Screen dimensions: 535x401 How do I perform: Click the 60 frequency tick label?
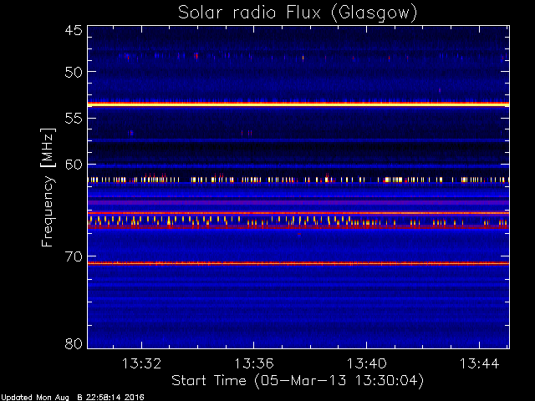pos(74,165)
